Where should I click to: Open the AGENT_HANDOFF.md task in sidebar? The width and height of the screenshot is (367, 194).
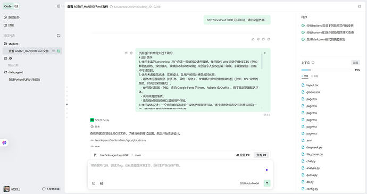[29, 51]
